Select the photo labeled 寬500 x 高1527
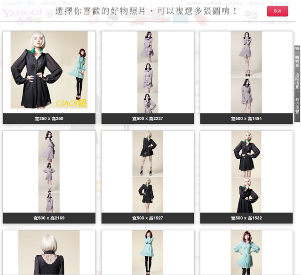Screen dimensions: 301x275 tap(148, 171)
